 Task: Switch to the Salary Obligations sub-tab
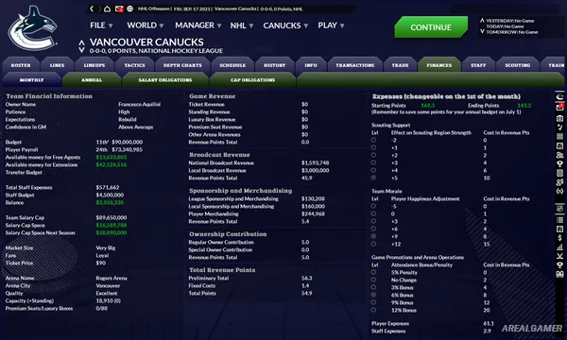click(165, 80)
